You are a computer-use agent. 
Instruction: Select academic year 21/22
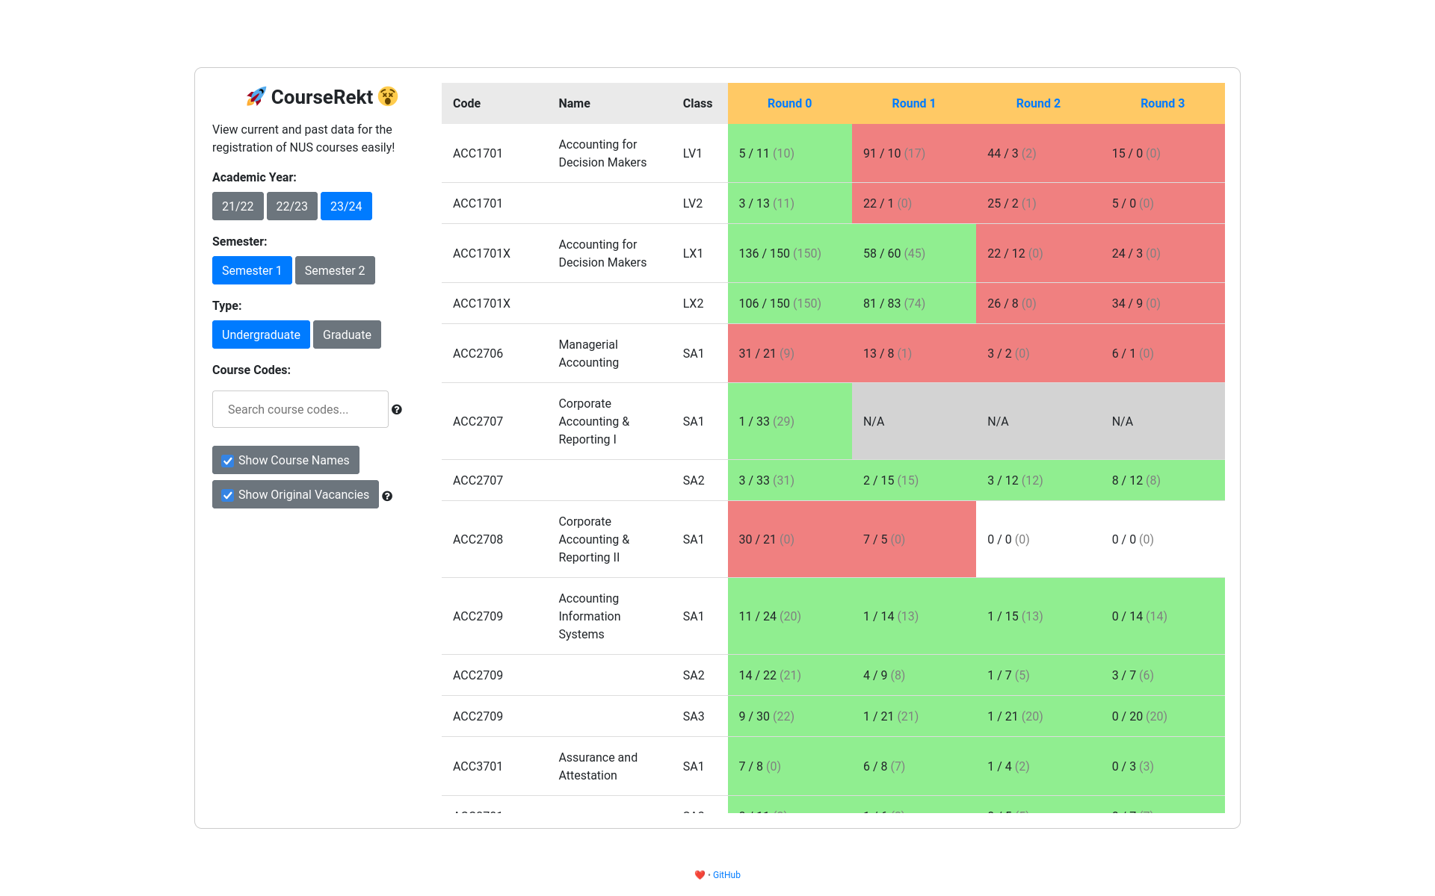click(238, 206)
